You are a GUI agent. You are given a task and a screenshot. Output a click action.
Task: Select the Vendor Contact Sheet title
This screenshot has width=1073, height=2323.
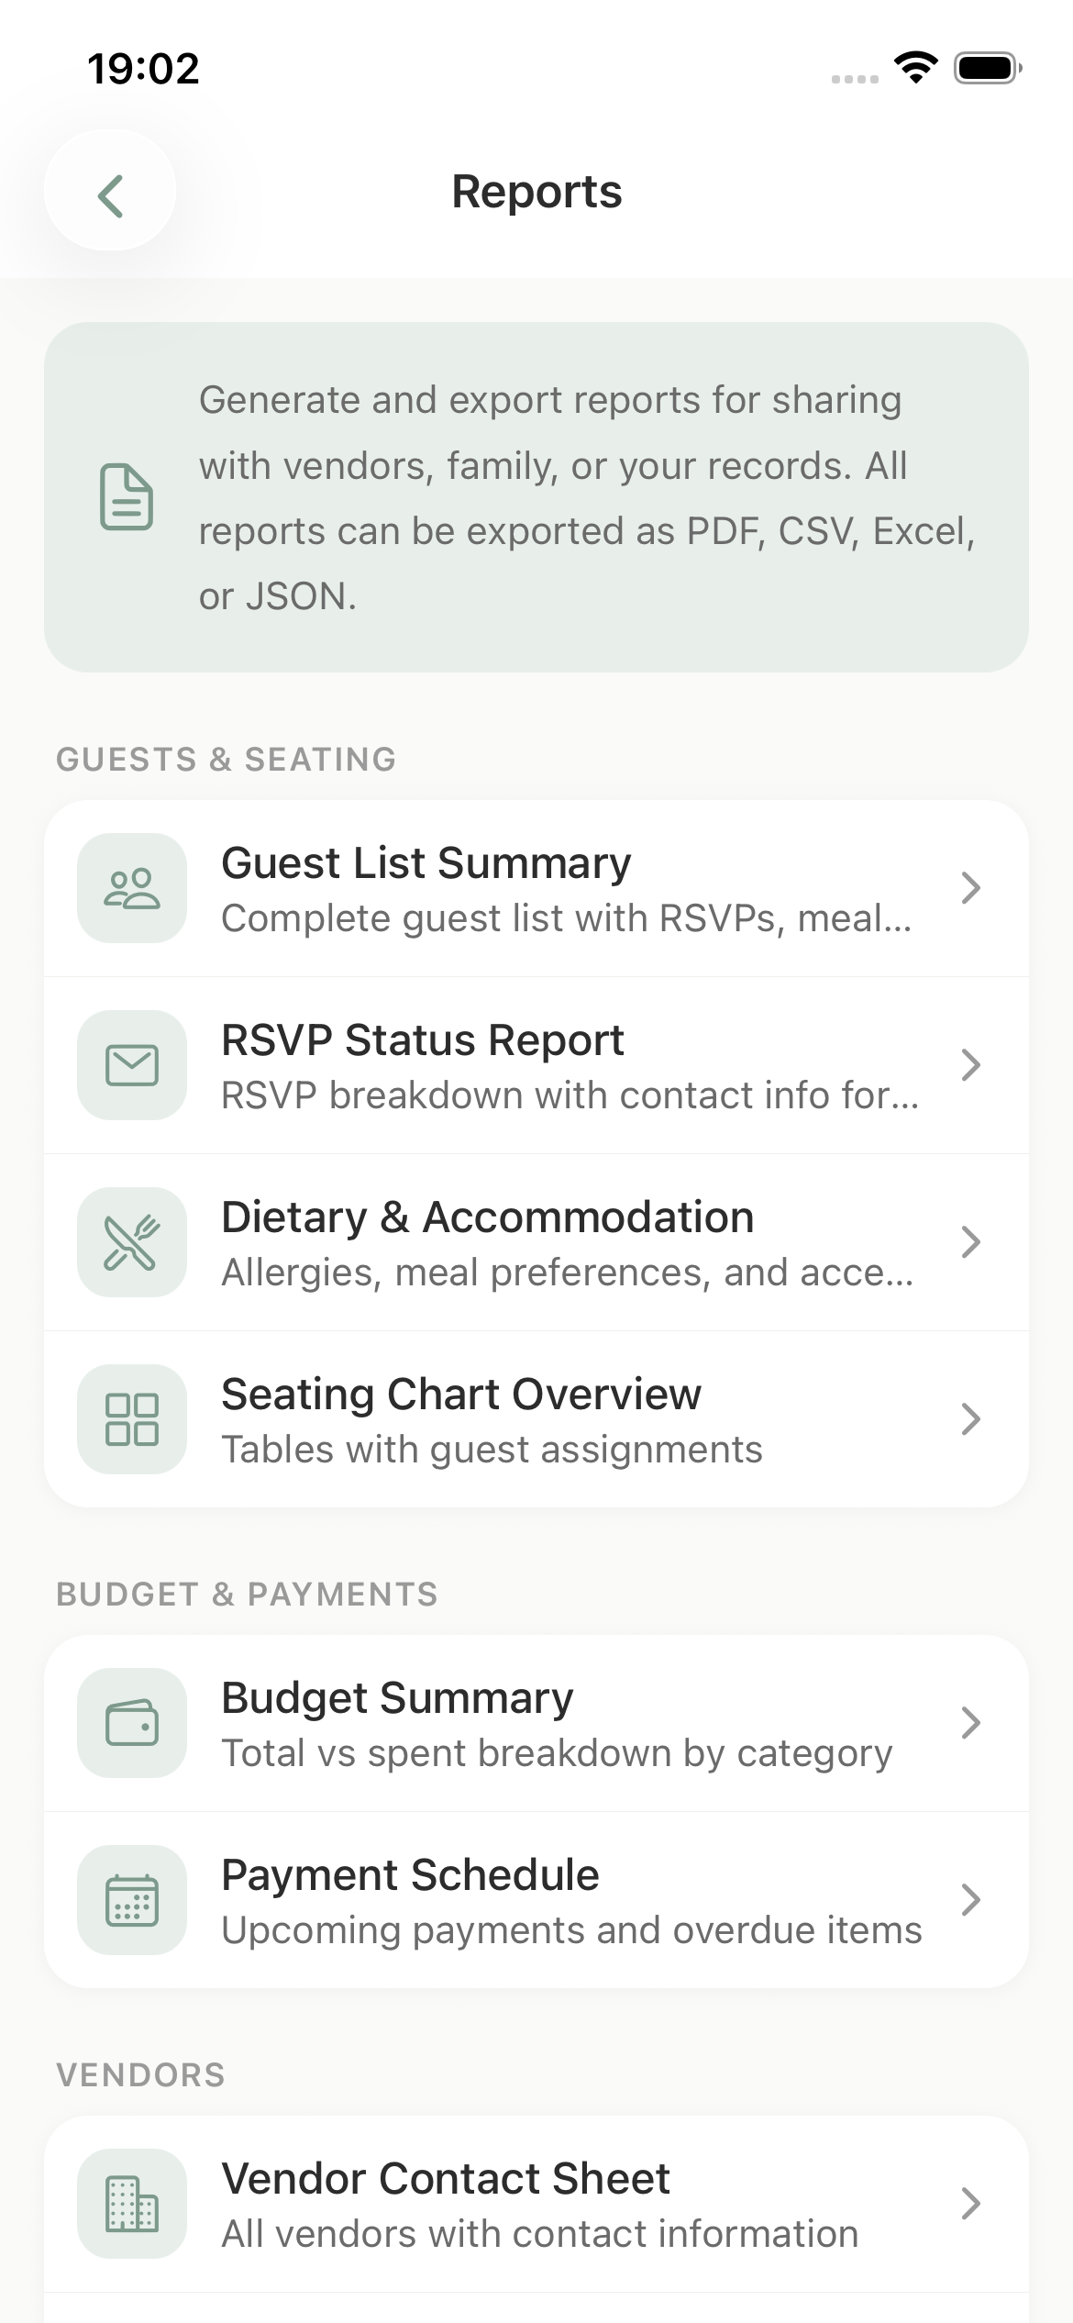tap(446, 2179)
